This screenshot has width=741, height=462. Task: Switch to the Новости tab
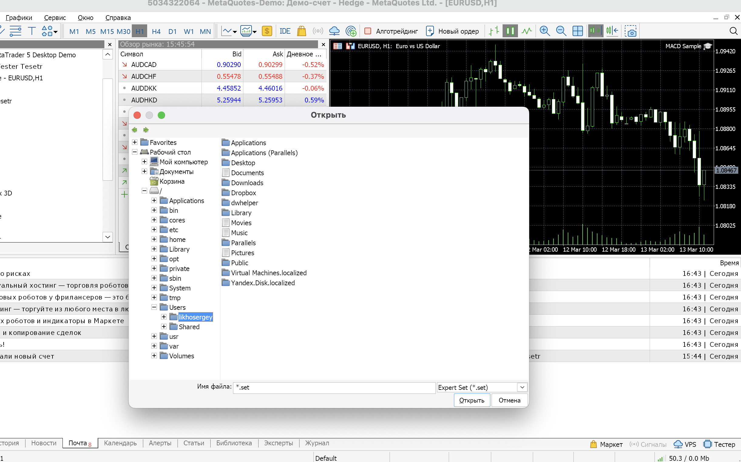(x=44, y=444)
